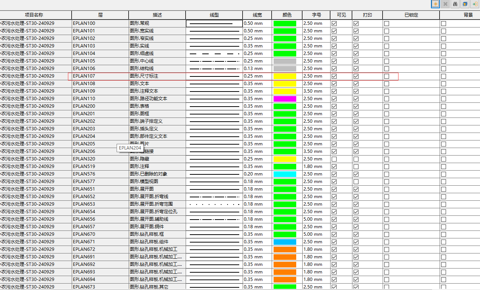Click the 描述 column header
This screenshot has width=480, height=290.
click(157, 15)
